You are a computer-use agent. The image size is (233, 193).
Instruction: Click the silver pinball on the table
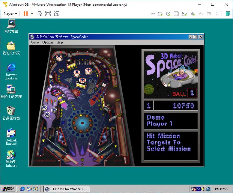[90, 144]
